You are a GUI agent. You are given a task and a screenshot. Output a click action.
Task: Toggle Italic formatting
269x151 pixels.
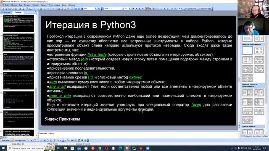pos(136,8)
